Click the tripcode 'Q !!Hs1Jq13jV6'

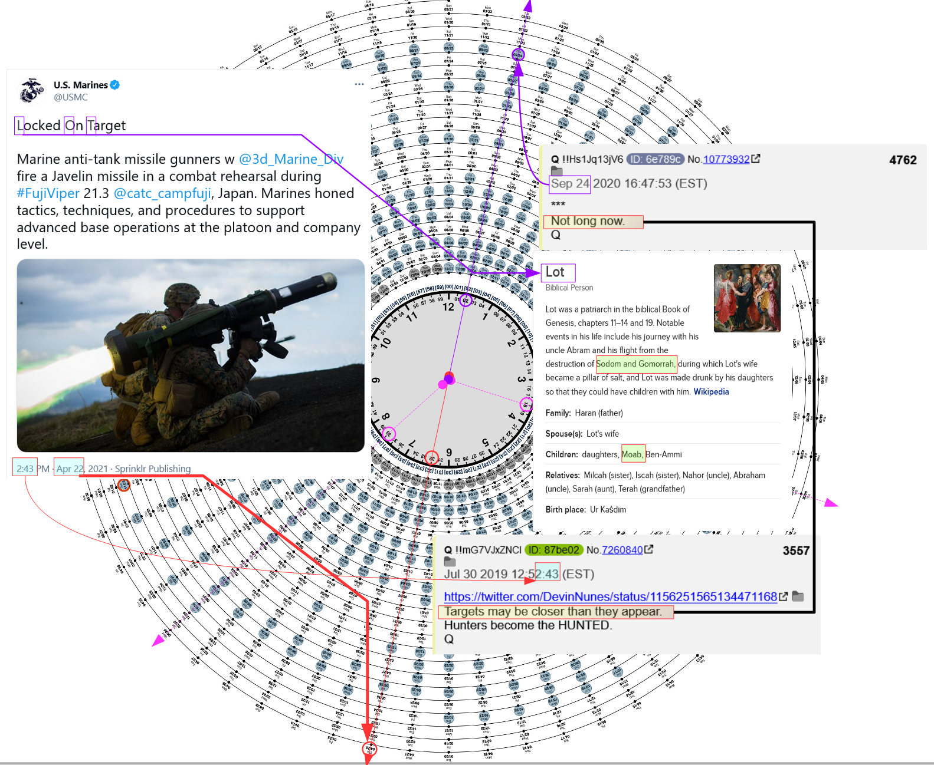(x=587, y=159)
